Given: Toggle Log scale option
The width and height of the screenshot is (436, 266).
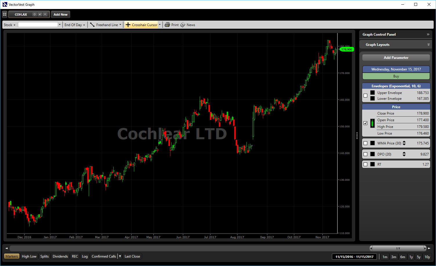Looking at the screenshot, I should click(x=85, y=256).
